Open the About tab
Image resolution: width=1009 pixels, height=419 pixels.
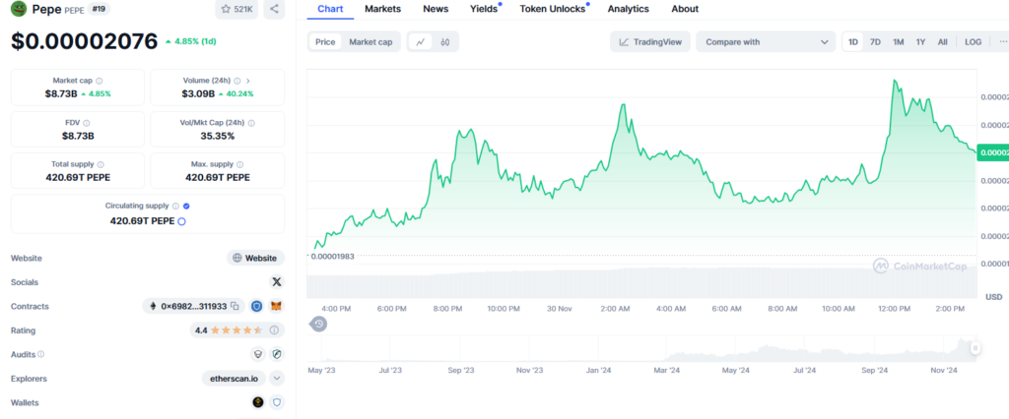tap(685, 9)
